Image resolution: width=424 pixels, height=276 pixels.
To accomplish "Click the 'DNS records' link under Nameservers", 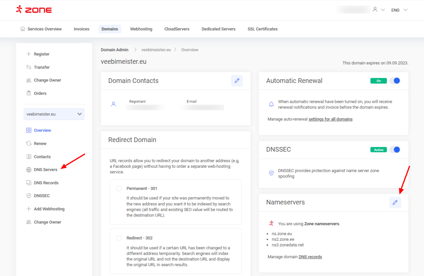I will (x=310, y=257).
